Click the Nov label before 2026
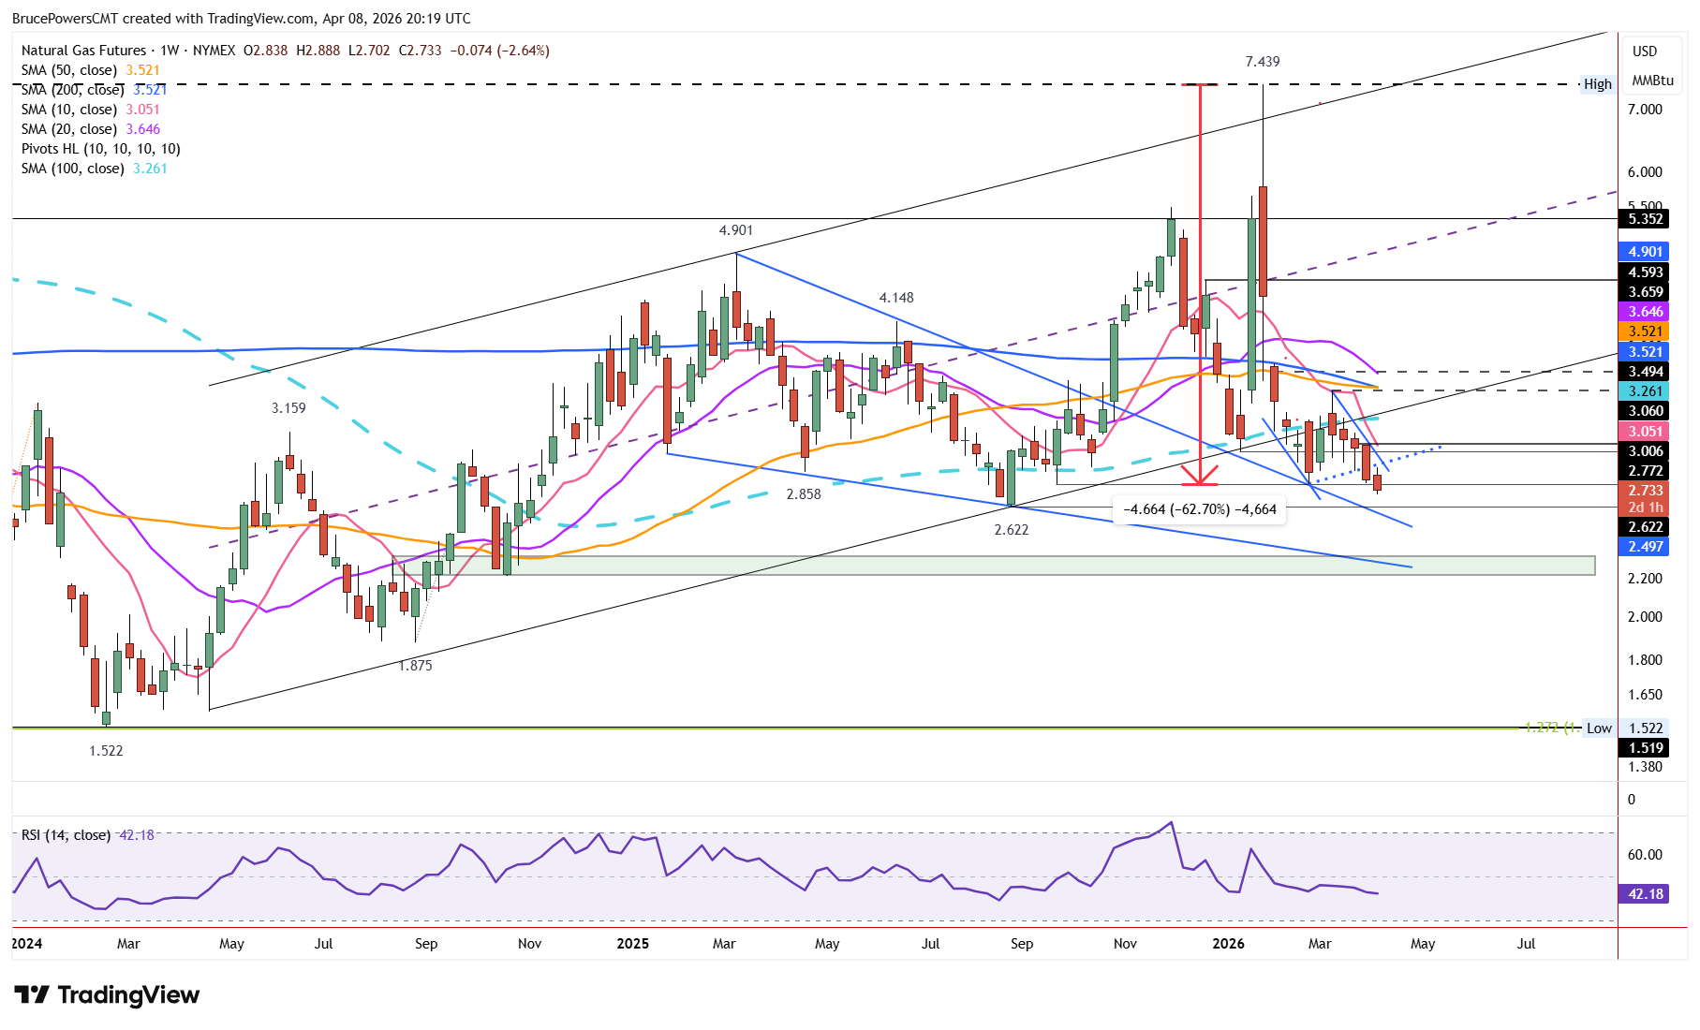This screenshot has height=1030, width=1700. click(x=1125, y=944)
